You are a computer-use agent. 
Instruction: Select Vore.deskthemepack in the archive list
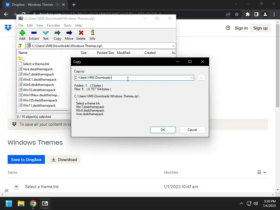[38, 69]
